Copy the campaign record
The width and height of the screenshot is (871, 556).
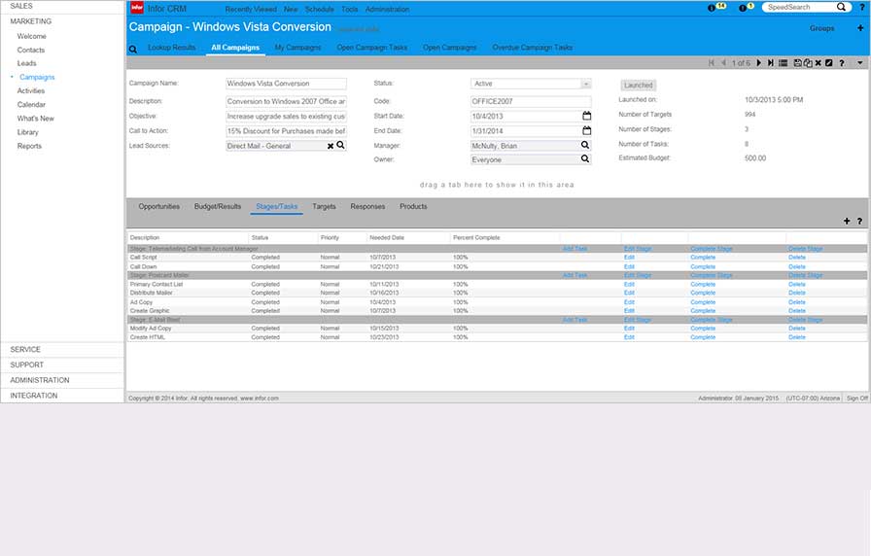(x=808, y=63)
